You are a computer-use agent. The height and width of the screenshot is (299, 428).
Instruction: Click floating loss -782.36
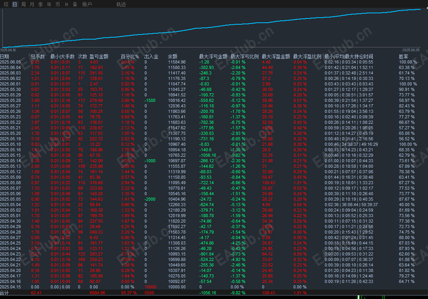[207, 122]
